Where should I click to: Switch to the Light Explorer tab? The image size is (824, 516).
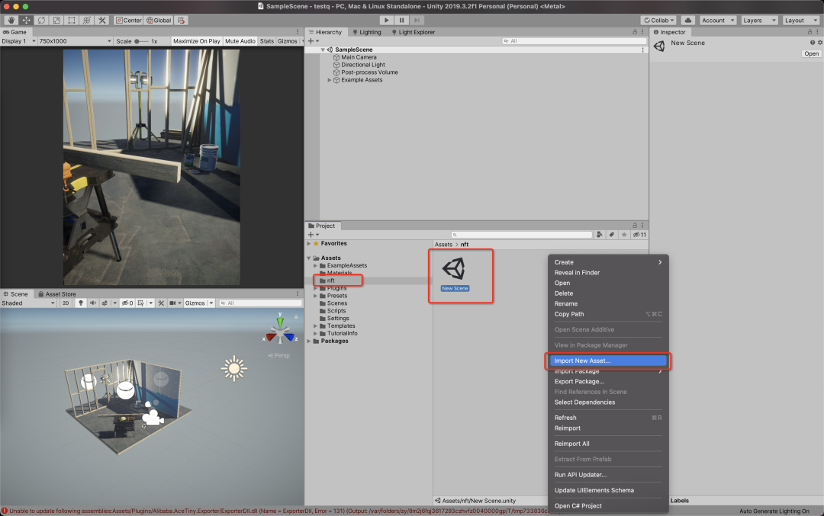tap(413, 32)
